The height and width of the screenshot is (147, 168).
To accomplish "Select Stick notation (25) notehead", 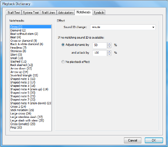I will (x=22, y=110).
